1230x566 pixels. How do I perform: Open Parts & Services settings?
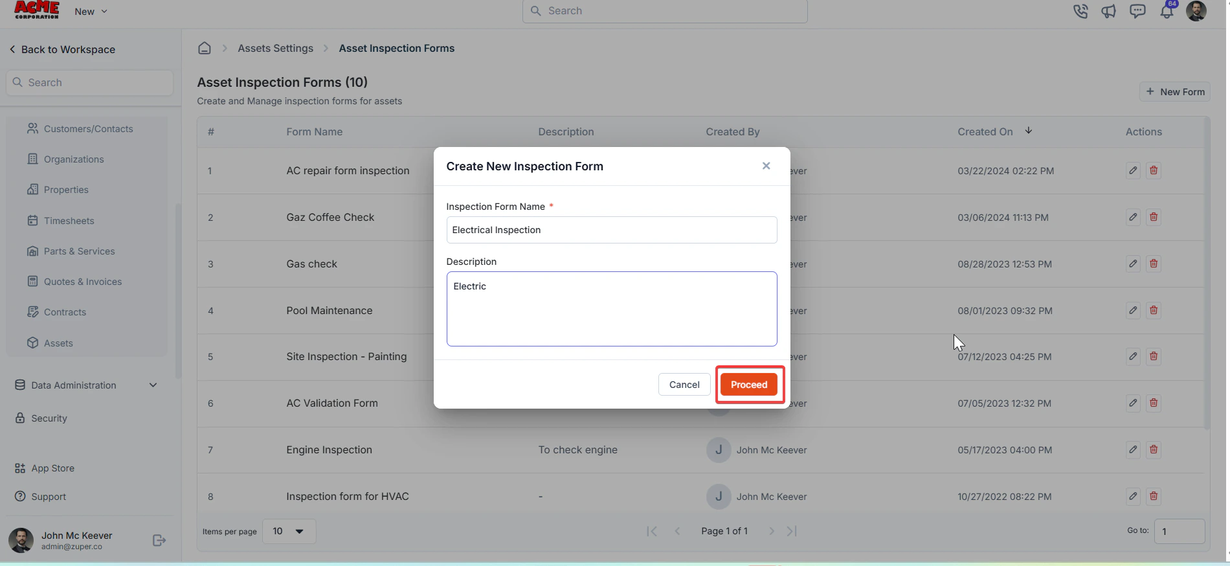pos(71,251)
